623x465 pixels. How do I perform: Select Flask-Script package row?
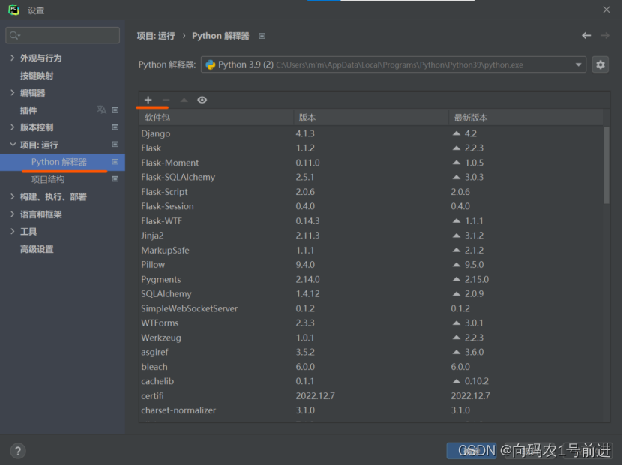(371, 192)
